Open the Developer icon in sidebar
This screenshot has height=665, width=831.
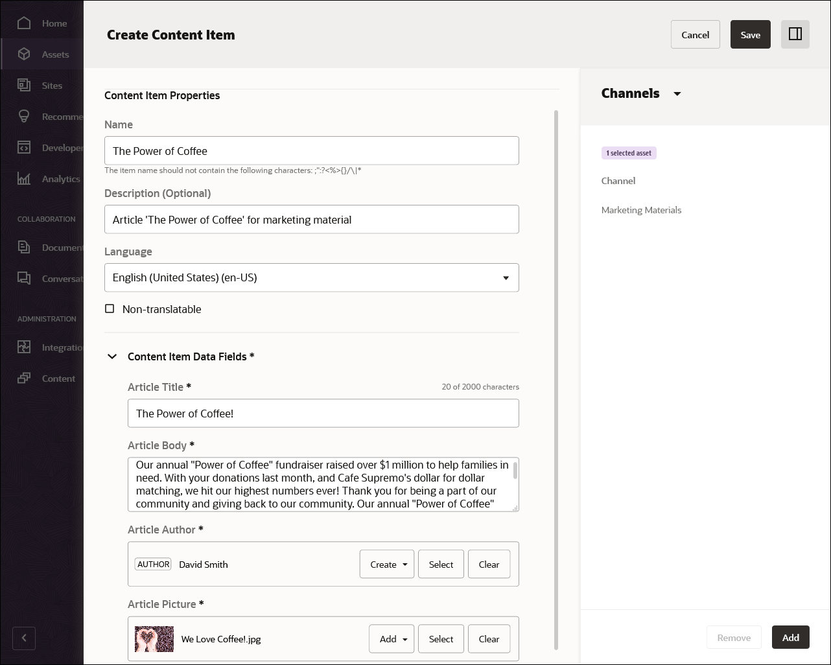click(x=24, y=148)
